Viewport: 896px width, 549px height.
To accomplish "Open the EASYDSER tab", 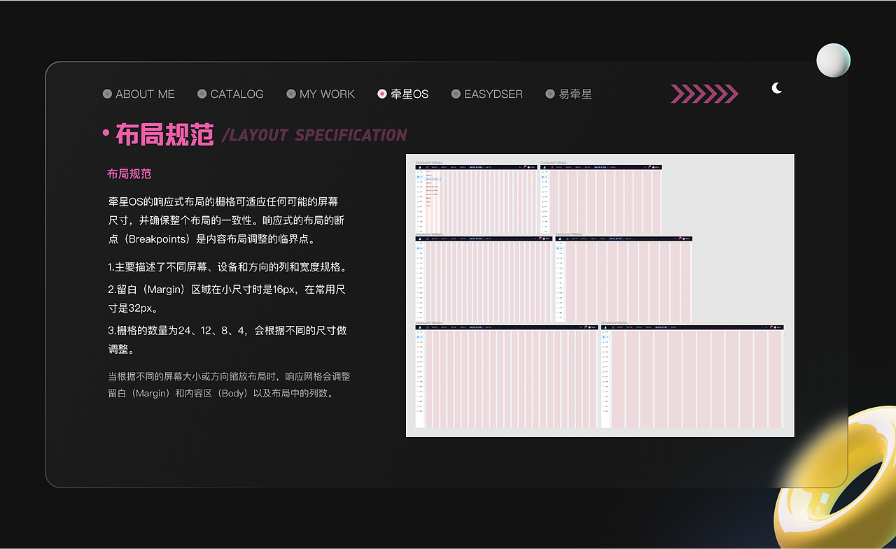I will point(487,94).
